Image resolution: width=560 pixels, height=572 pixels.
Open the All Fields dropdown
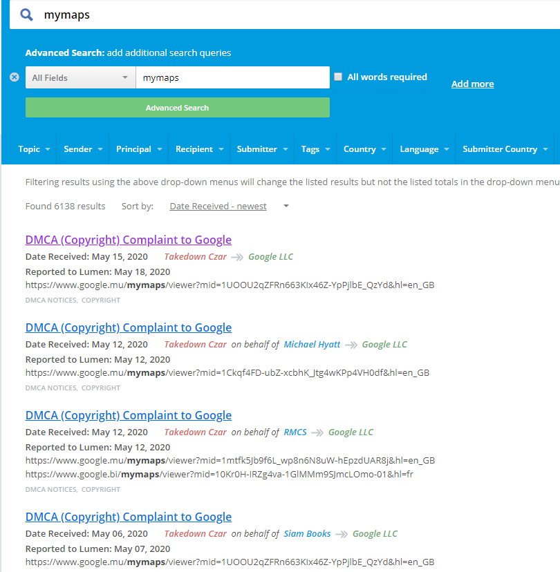(x=81, y=77)
